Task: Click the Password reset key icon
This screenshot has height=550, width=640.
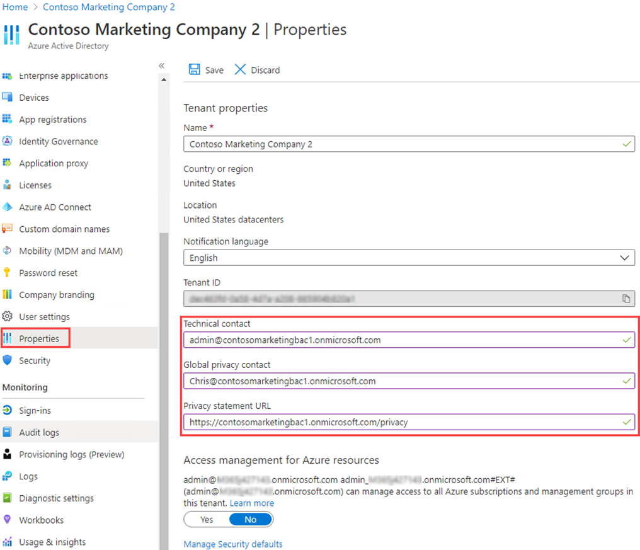Action: [7, 272]
